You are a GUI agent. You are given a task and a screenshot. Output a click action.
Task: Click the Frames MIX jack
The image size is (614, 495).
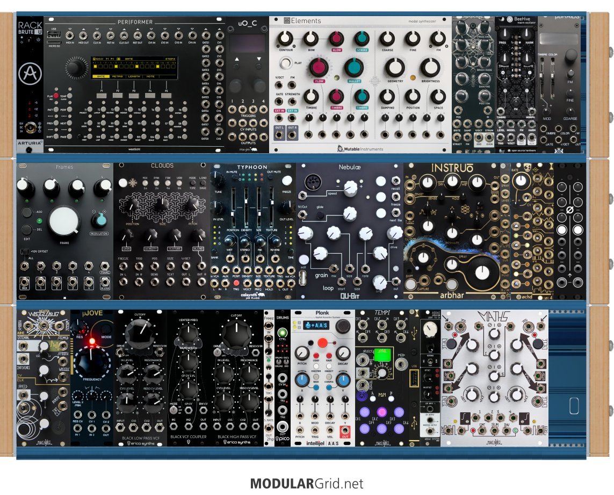[25, 282]
